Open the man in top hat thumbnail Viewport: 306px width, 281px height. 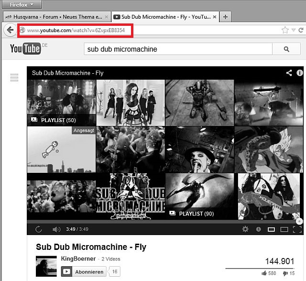[199, 149]
